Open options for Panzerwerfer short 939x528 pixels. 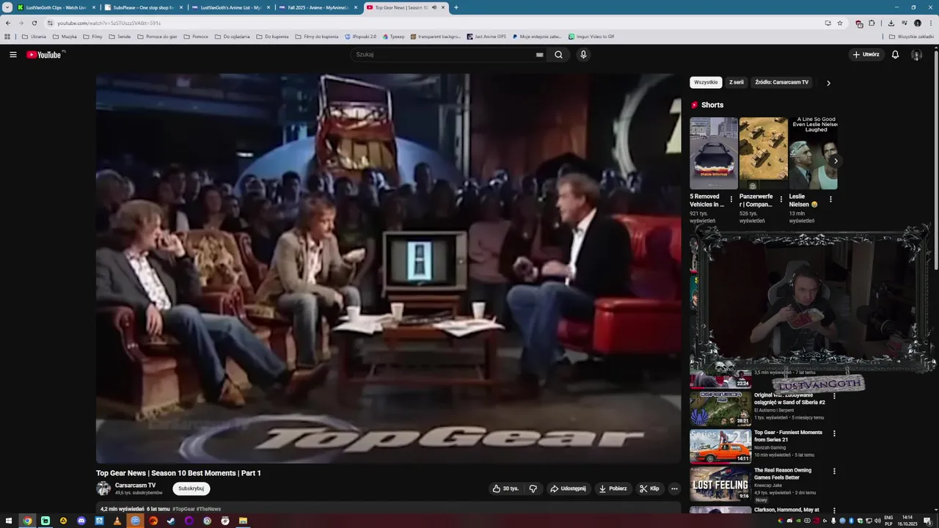pyautogui.click(x=781, y=199)
